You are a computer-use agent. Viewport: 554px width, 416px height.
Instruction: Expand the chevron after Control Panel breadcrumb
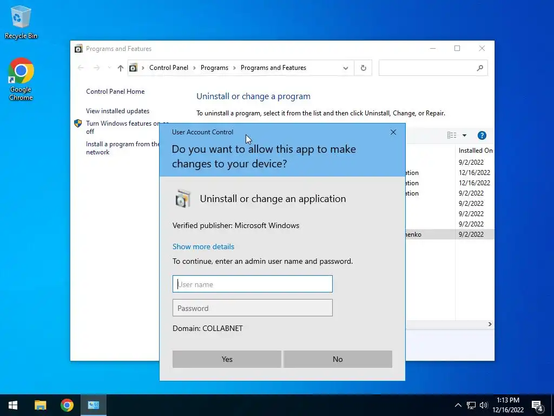point(194,68)
